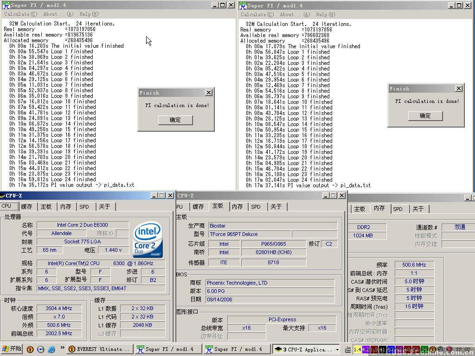Click the x 7.0 multiplier value

tap(59, 317)
